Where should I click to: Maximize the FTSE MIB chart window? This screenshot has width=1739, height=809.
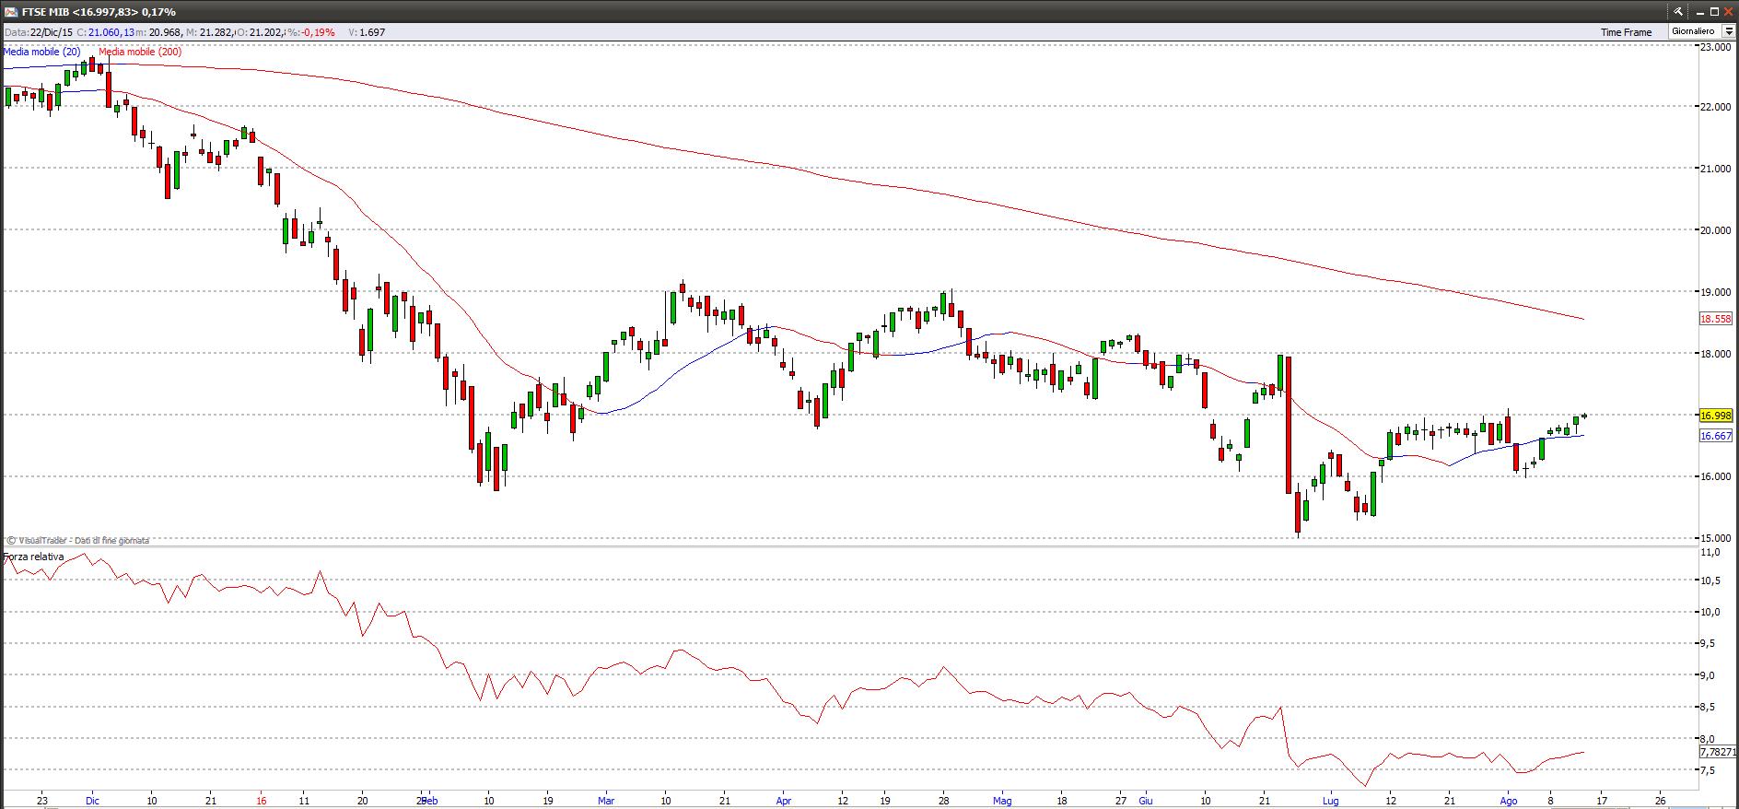(1715, 11)
